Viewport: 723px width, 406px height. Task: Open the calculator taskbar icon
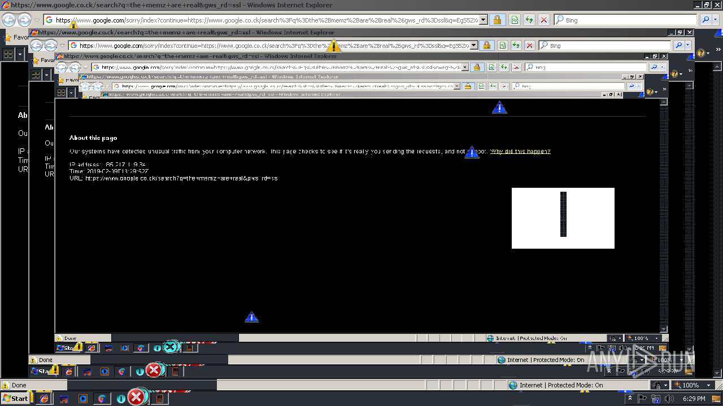point(160,399)
